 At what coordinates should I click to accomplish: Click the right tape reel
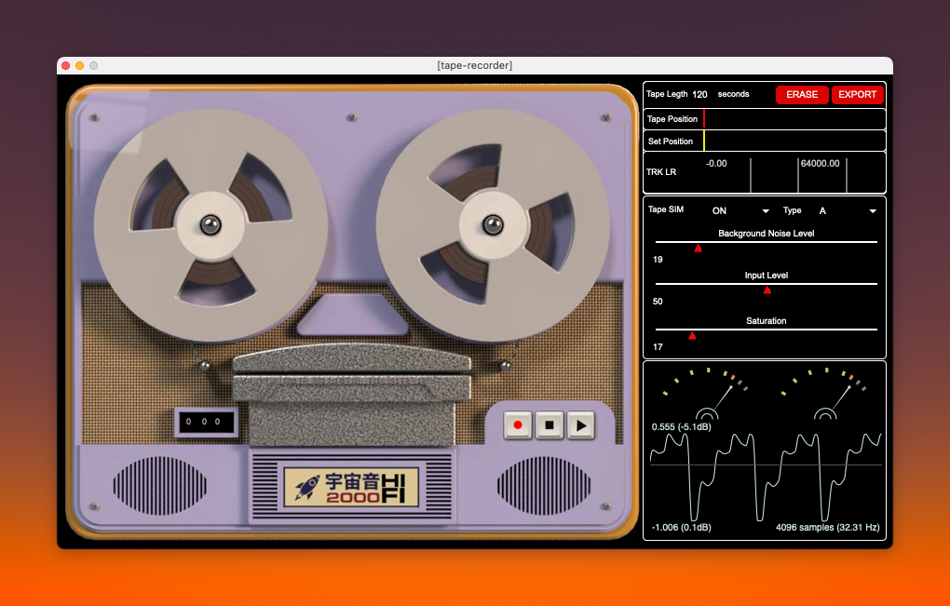(492, 224)
